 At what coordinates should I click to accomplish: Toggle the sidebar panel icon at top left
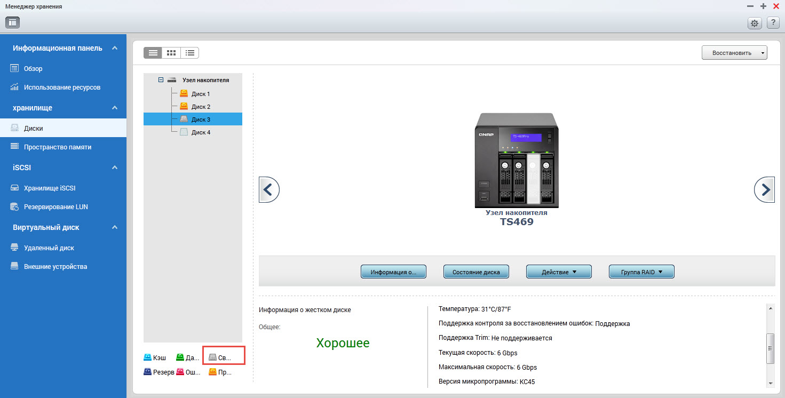(x=12, y=22)
